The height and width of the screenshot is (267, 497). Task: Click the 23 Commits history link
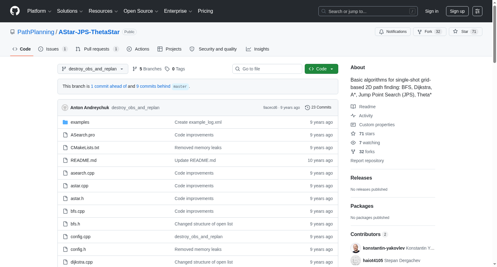pos(318,107)
